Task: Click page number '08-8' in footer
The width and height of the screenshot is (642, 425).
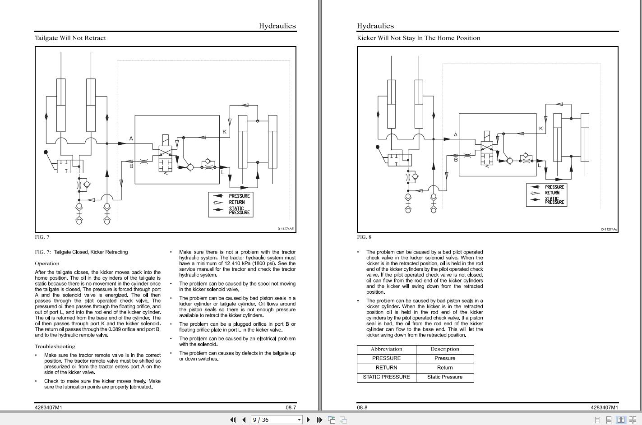Action: point(362,407)
